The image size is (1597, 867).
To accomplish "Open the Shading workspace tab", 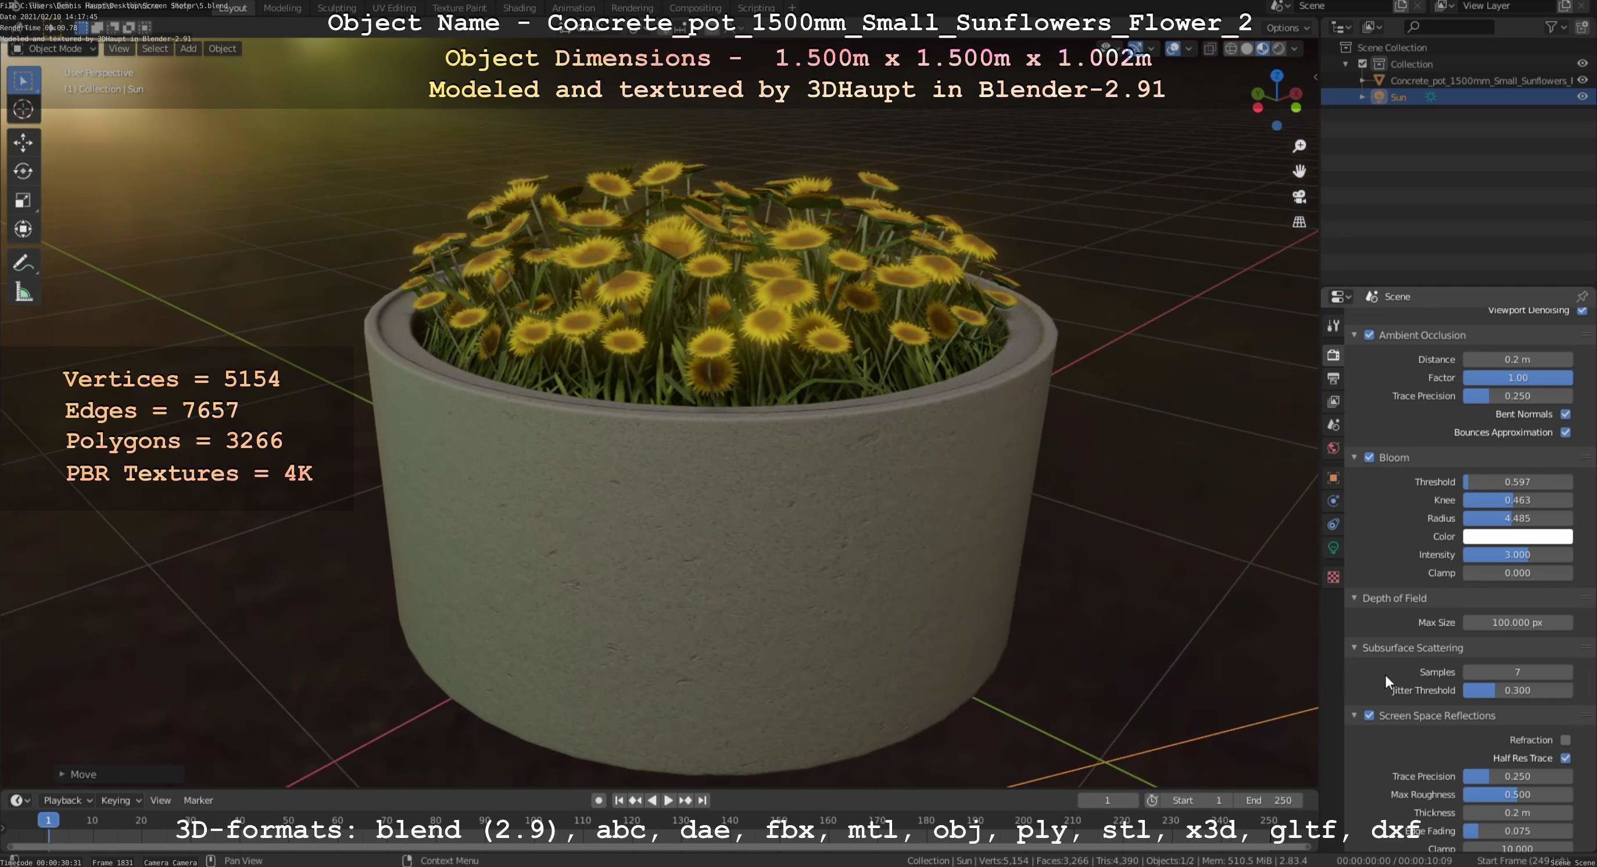I will [519, 8].
